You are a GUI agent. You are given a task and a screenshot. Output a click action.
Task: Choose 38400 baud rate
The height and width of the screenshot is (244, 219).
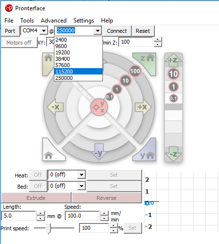click(78, 59)
